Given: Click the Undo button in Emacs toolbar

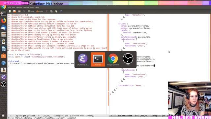Looking at the screenshot, I should (40, 11).
